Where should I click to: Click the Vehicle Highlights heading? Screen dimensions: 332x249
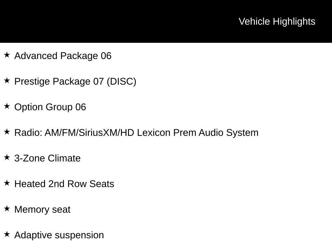[277, 21]
